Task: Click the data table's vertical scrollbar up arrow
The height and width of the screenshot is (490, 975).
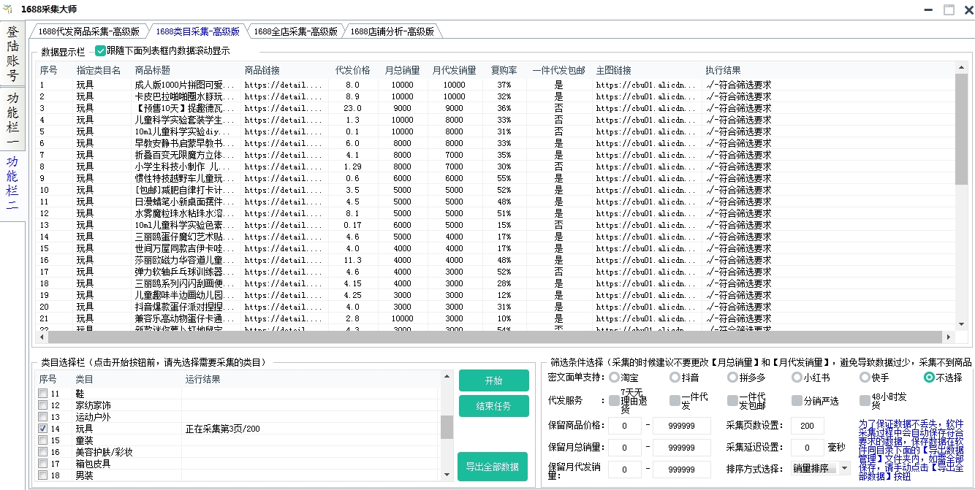Action: click(x=962, y=68)
